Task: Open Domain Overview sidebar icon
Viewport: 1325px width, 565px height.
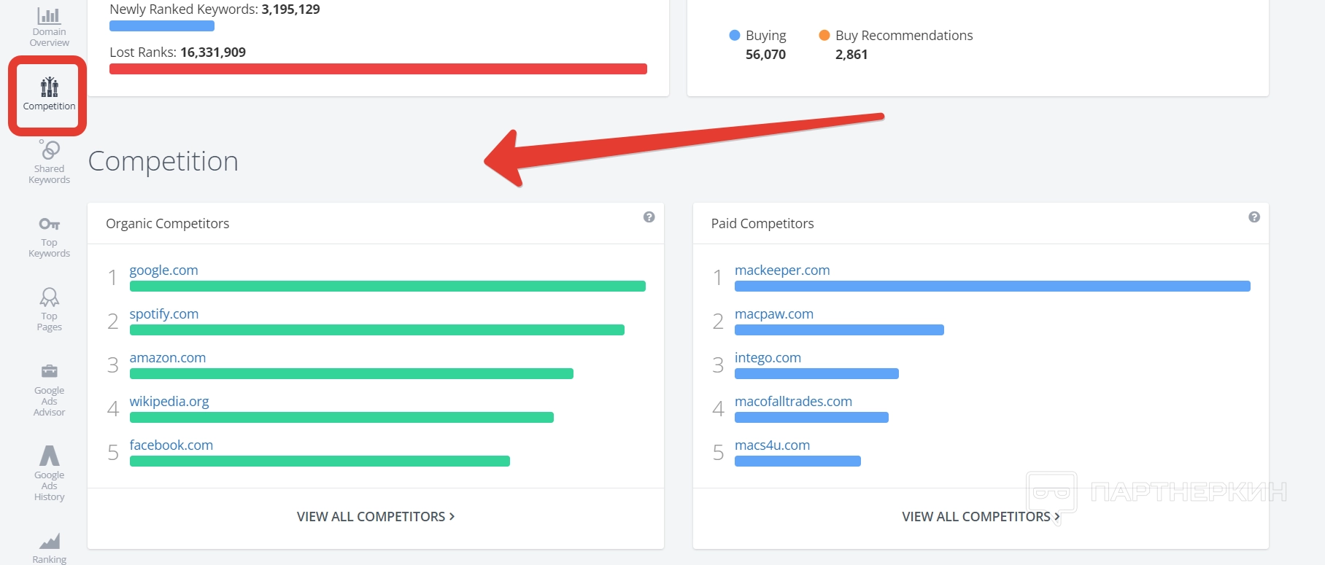Action: 49,16
